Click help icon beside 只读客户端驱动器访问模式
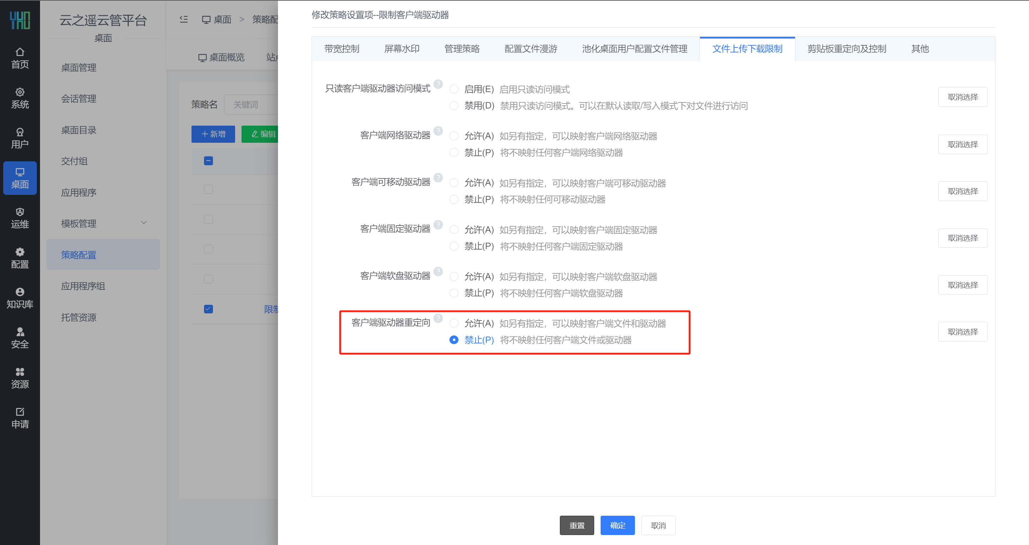The width and height of the screenshot is (1029, 545). pos(438,84)
